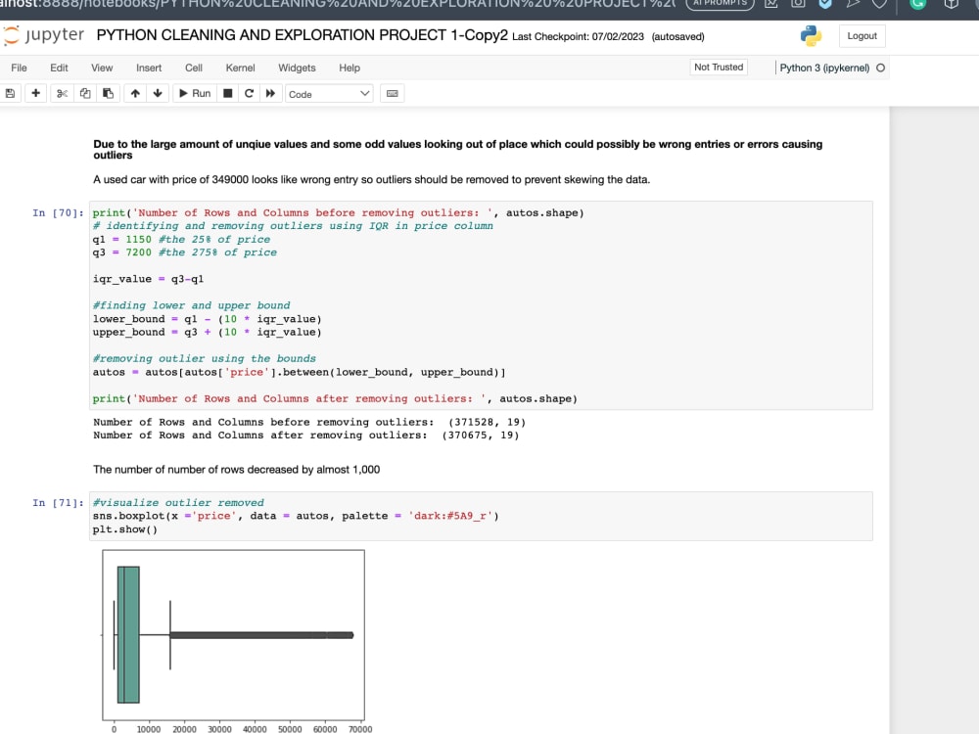The width and height of the screenshot is (979, 734).
Task: Click the Logout button
Action: (x=862, y=35)
